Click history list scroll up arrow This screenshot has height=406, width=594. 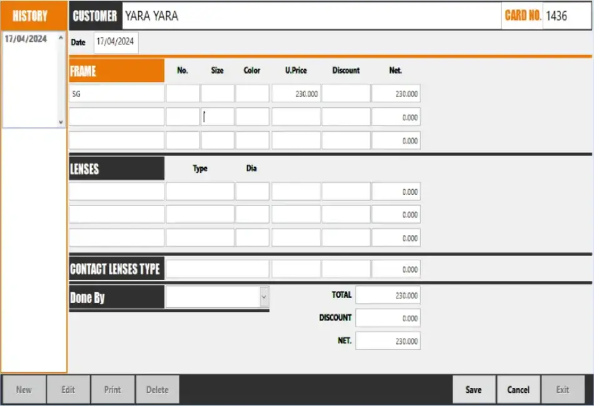pos(61,37)
